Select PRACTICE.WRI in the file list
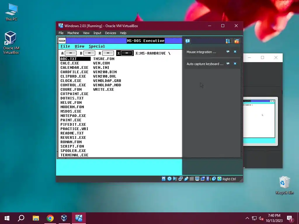 coord(74,129)
